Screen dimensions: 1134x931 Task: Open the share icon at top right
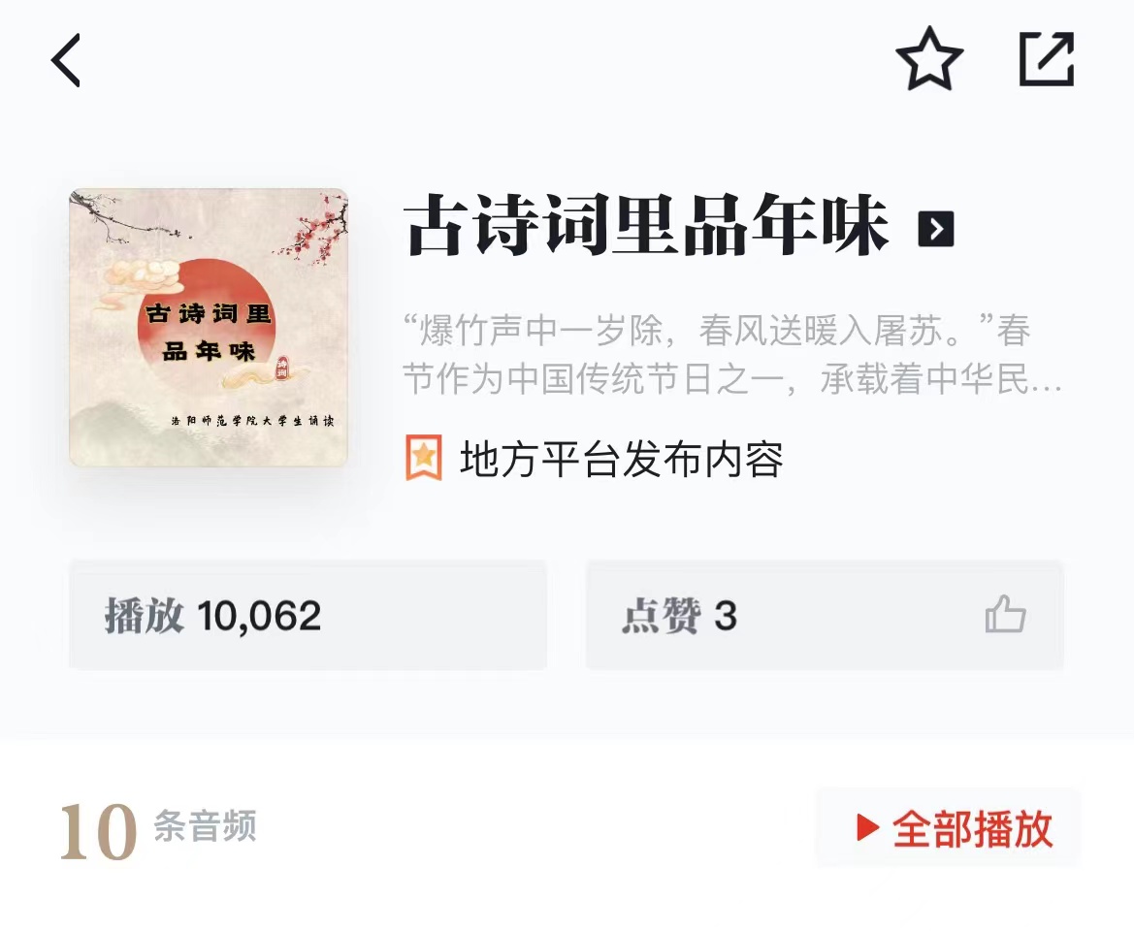tap(1047, 59)
